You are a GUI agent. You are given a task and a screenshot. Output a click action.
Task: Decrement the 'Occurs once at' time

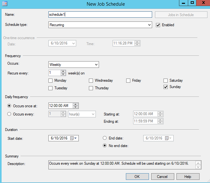[x=76, y=107]
